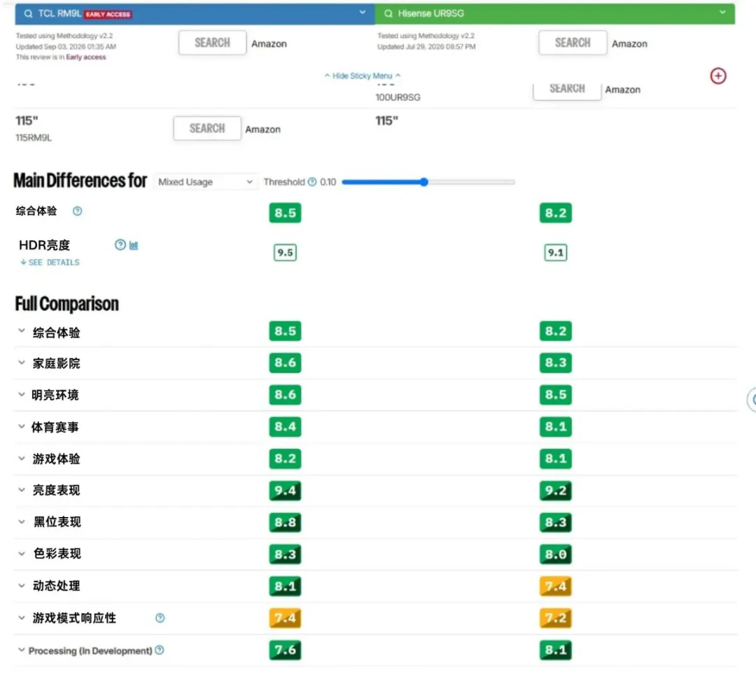This screenshot has height=676, width=756.
Task: Click help icon beside Processing (In Development)
Action: [160, 650]
